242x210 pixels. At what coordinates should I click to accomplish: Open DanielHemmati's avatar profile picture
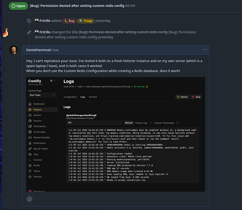pyautogui.click(x=14, y=50)
